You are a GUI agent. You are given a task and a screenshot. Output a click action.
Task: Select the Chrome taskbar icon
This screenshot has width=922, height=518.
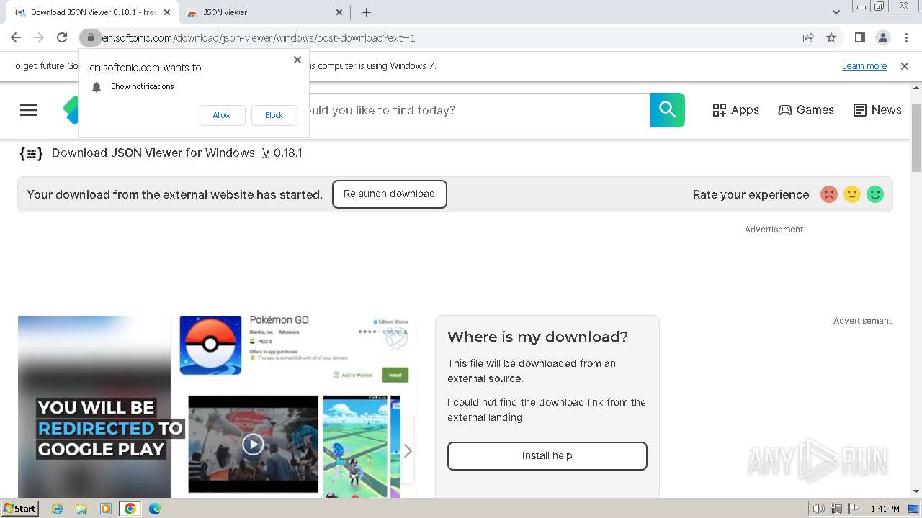130,509
